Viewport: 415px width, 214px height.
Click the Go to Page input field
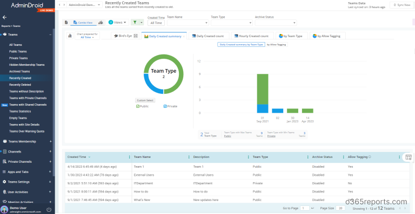(305, 208)
